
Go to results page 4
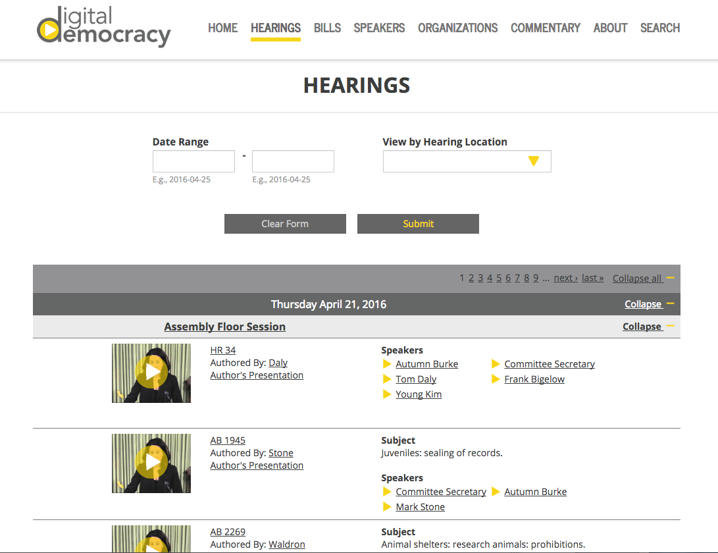(x=490, y=278)
